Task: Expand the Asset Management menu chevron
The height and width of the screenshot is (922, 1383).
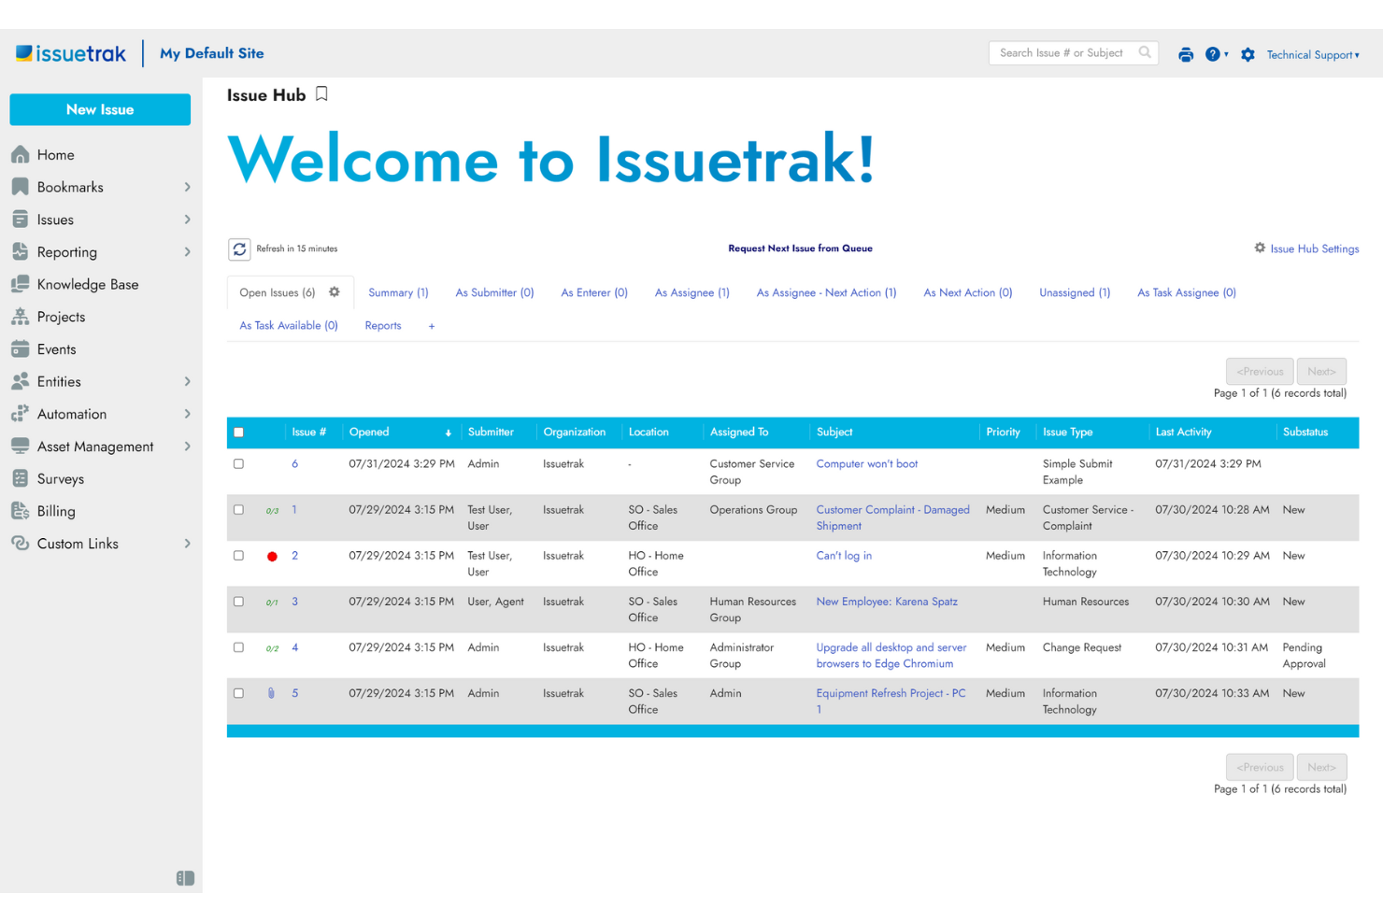Action: pyautogui.click(x=187, y=446)
